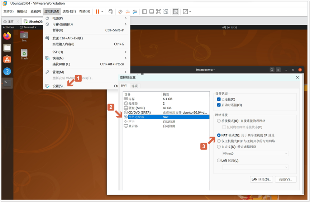Expand the 可移动设备(D) submenu

tap(86, 24)
